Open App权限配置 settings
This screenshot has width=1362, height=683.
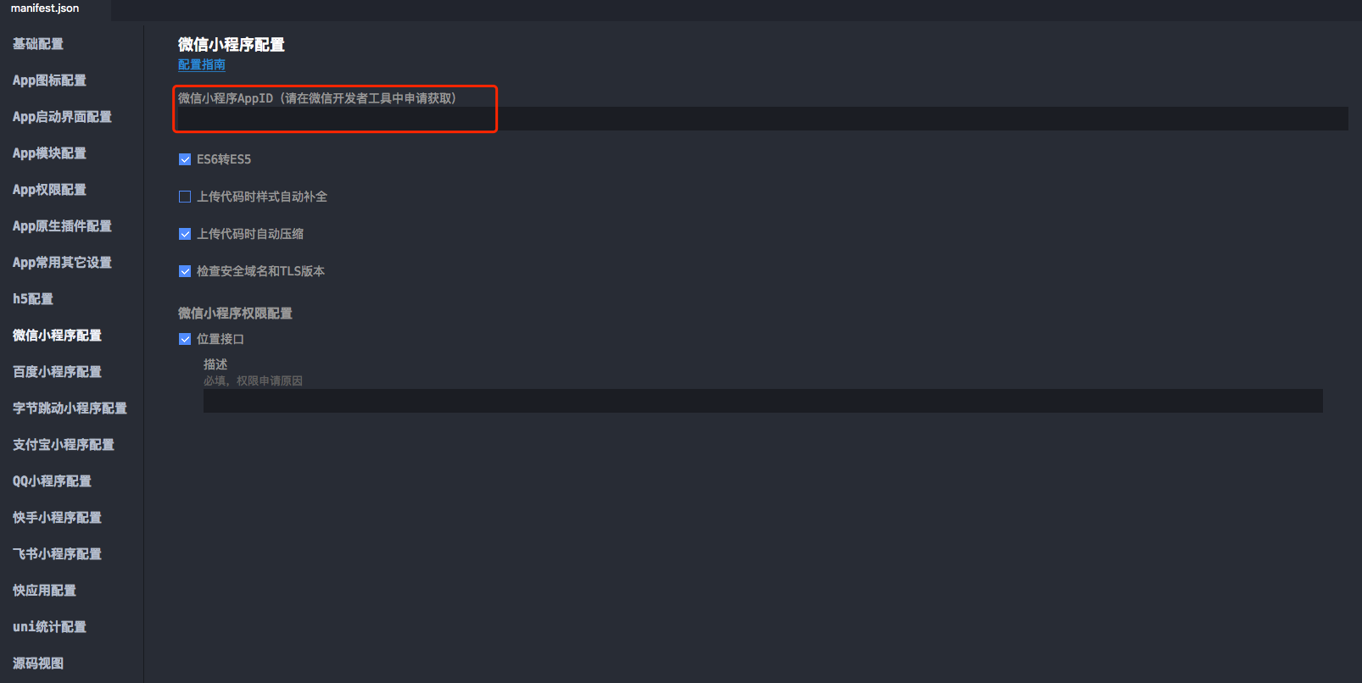click(49, 190)
